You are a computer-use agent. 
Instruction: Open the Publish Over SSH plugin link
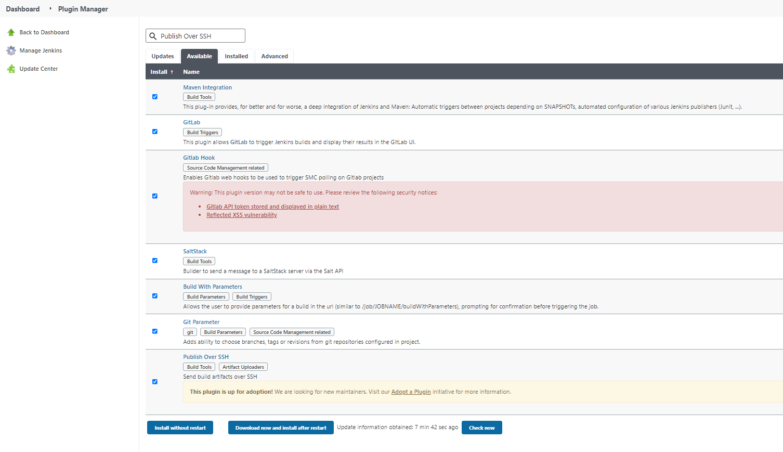pos(206,357)
